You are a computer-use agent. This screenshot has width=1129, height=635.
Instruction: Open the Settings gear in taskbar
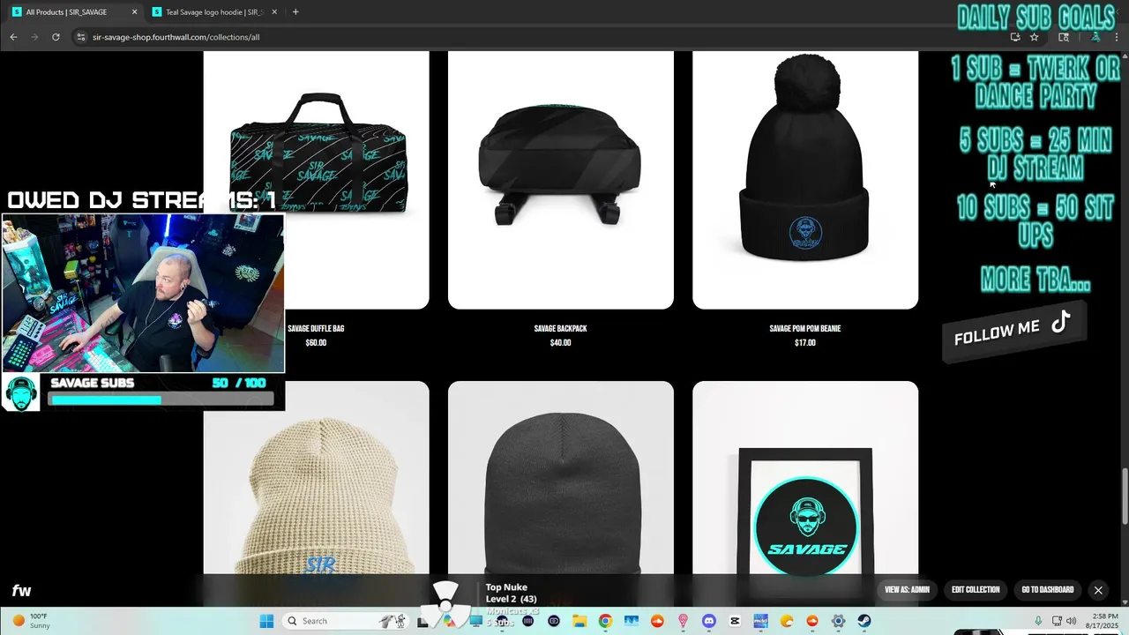point(839,621)
